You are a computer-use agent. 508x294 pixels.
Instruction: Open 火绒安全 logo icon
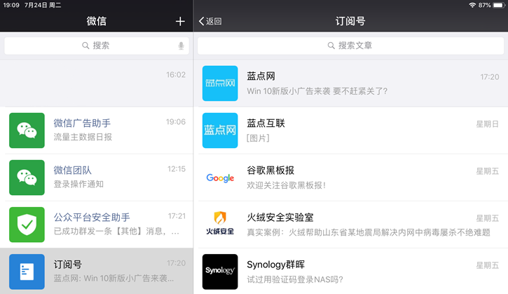pos(220,225)
